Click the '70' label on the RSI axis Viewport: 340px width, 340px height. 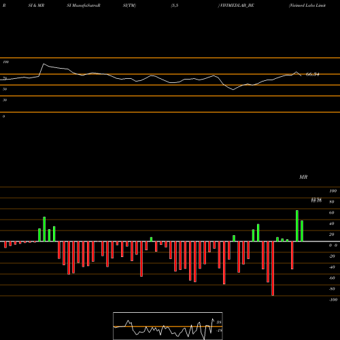[x=5, y=78]
